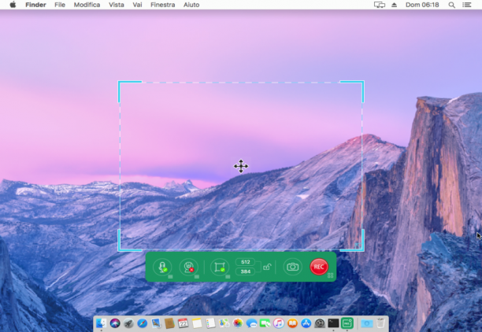Open Notification Center
This screenshot has width=482, height=332.
pos(466,5)
